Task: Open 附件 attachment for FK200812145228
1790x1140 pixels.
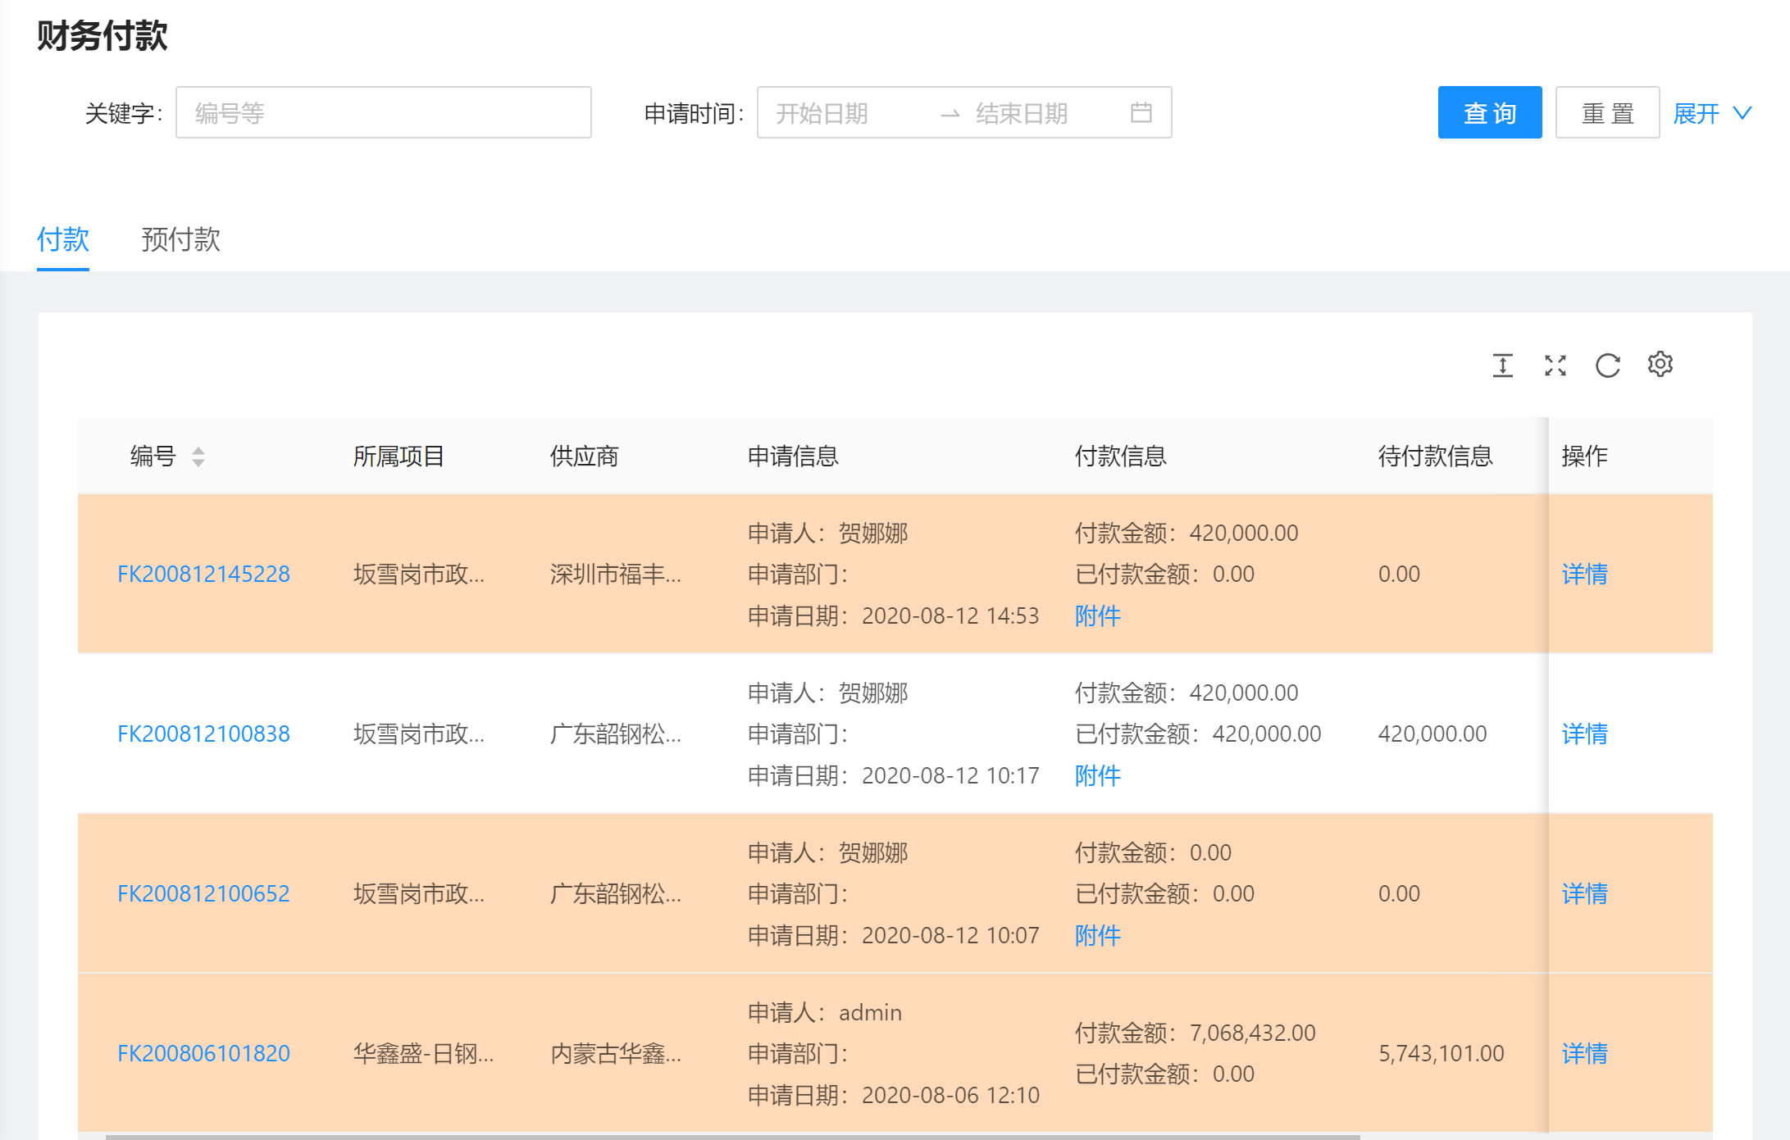Action: click(1097, 615)
